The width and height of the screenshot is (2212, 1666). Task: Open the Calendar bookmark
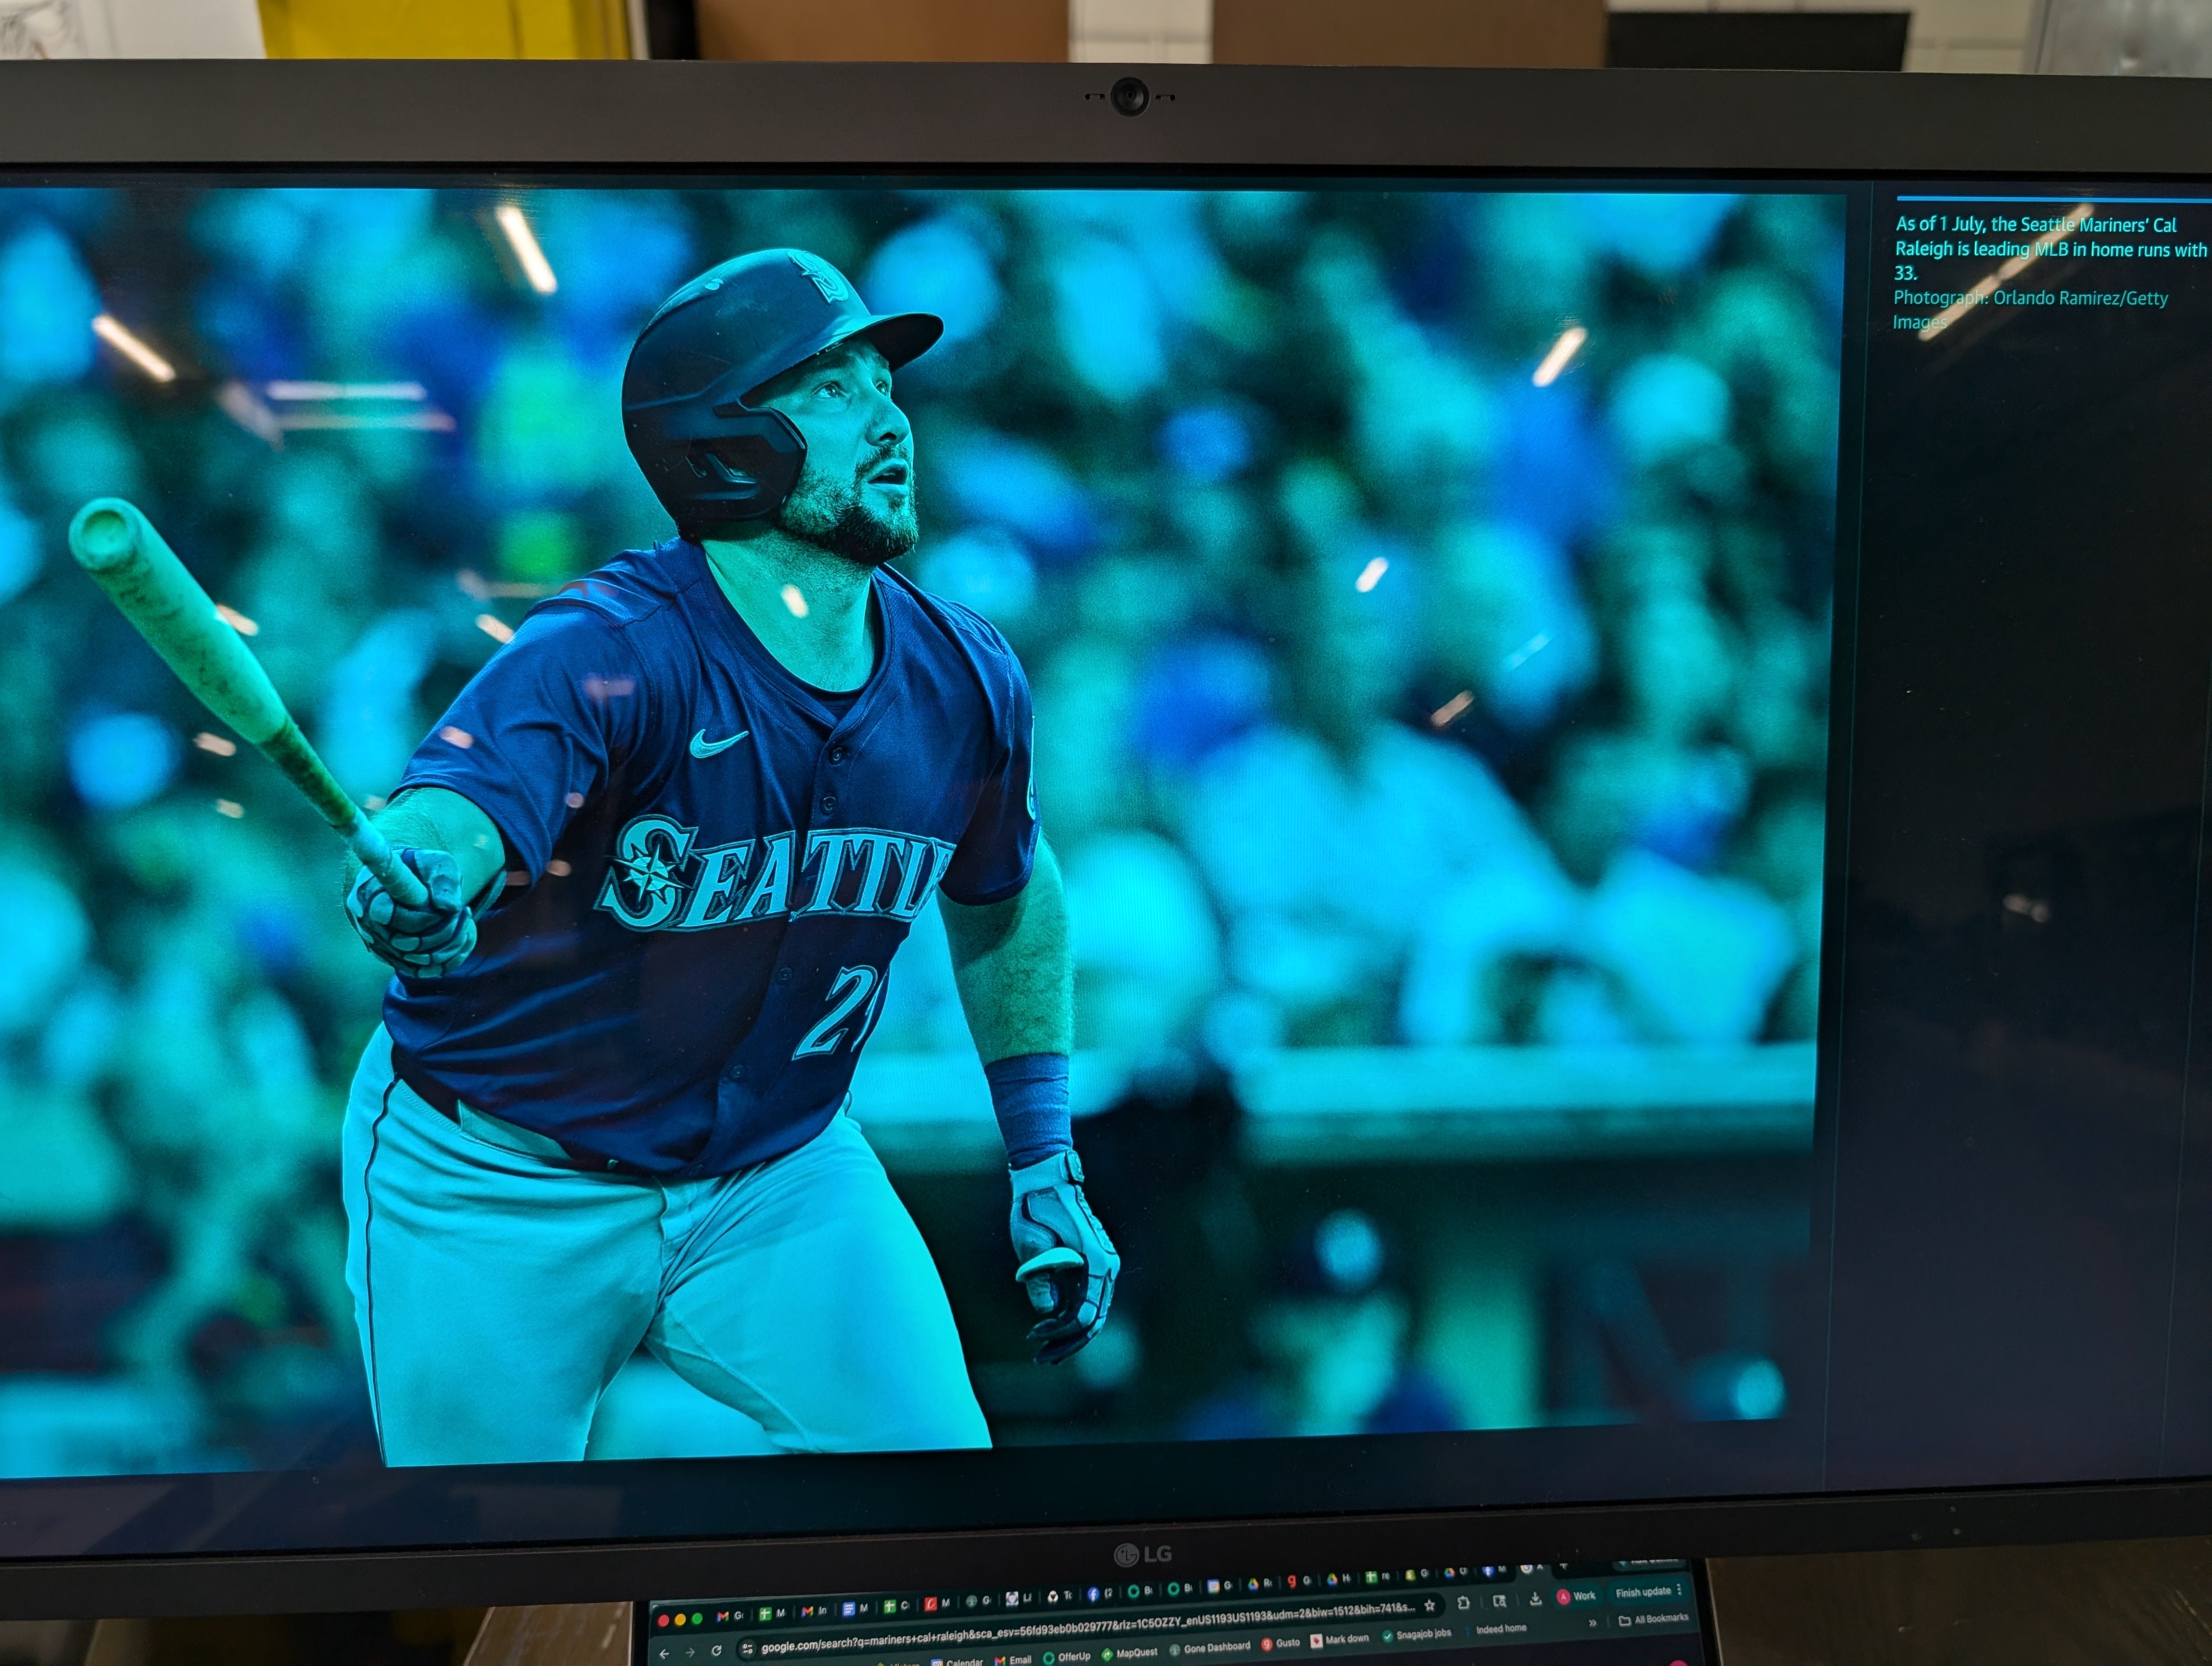point(957,1661)
